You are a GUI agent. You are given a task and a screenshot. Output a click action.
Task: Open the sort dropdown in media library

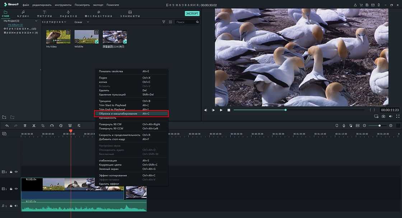click(x=54, y=22)
